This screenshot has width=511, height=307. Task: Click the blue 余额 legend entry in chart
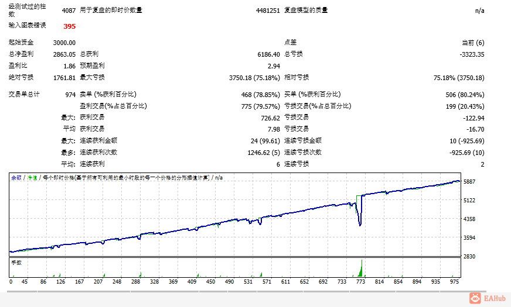(16, 178)
